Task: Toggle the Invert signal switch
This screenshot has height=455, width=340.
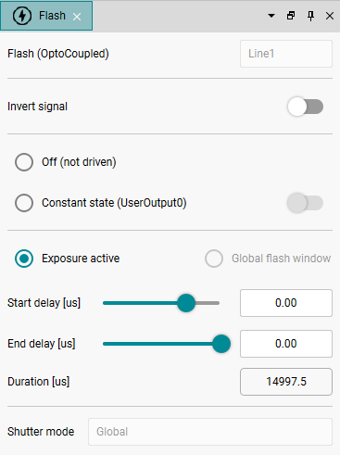Action: (x=305, y=107)
